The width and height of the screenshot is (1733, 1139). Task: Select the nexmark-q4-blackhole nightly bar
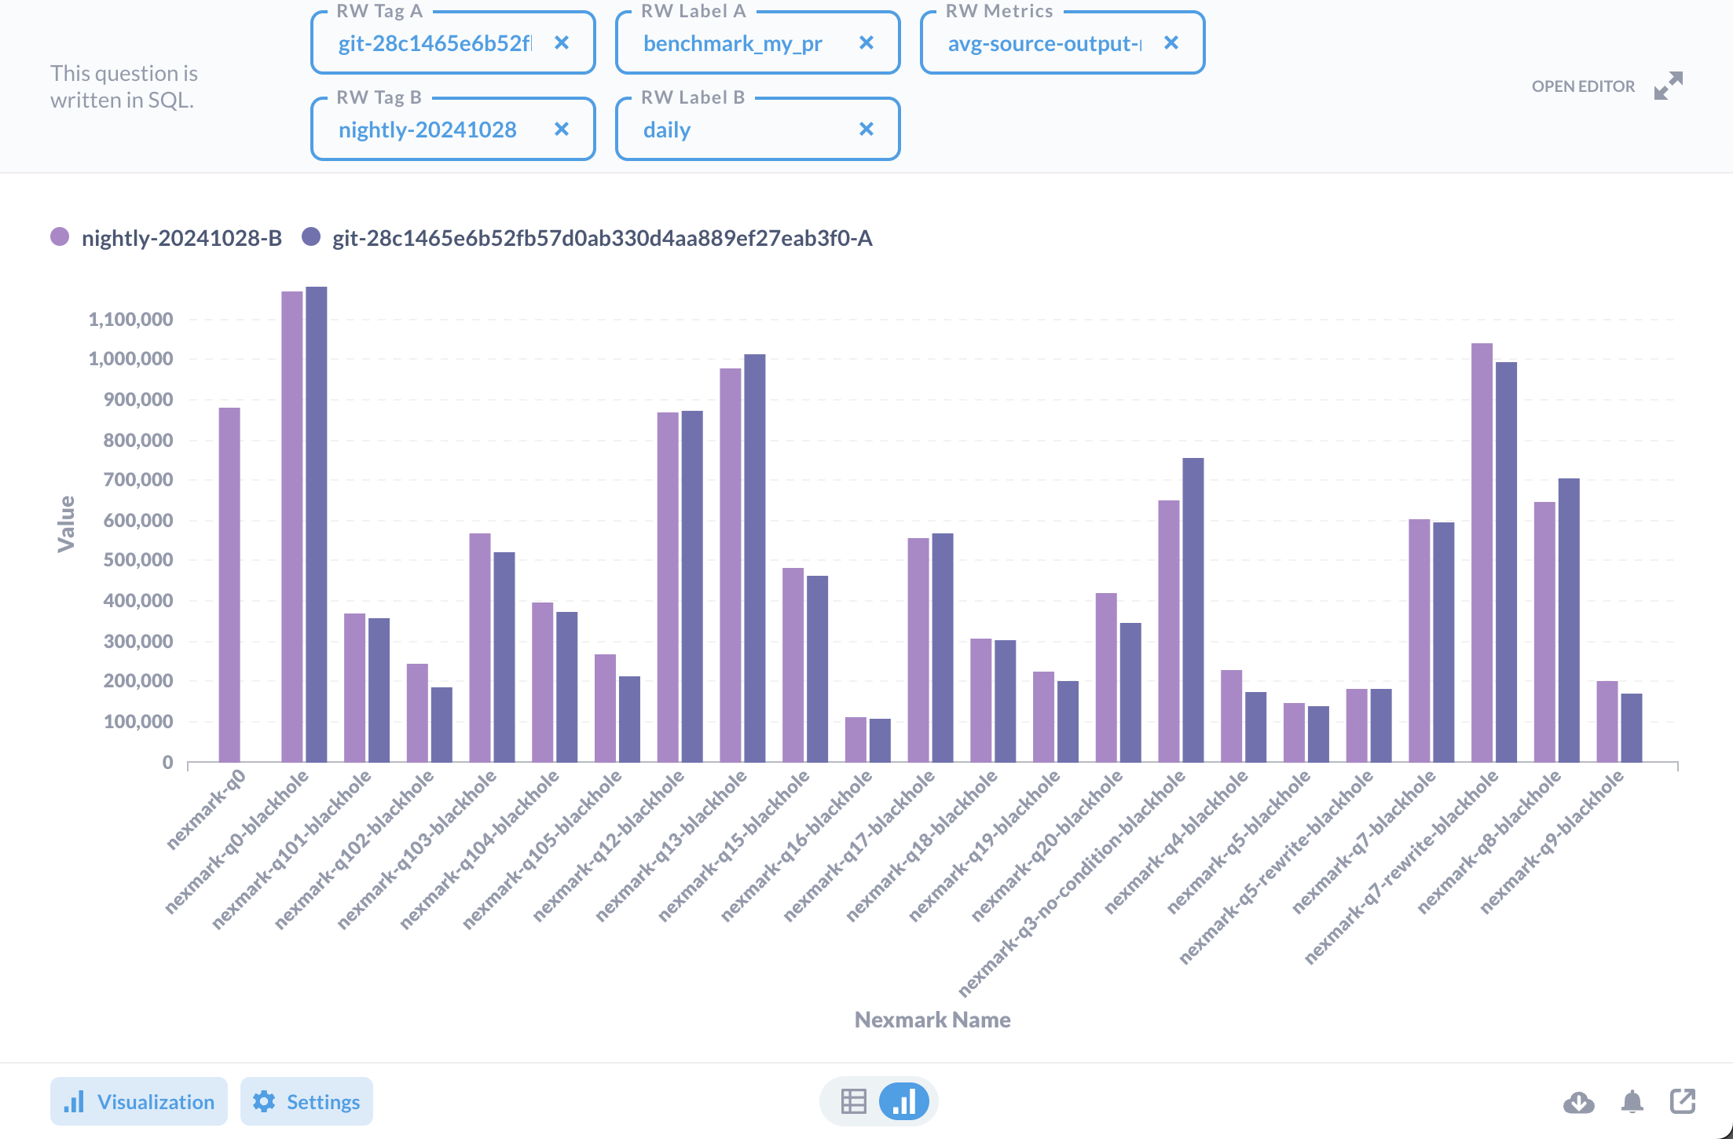[x=1232, y=716]
